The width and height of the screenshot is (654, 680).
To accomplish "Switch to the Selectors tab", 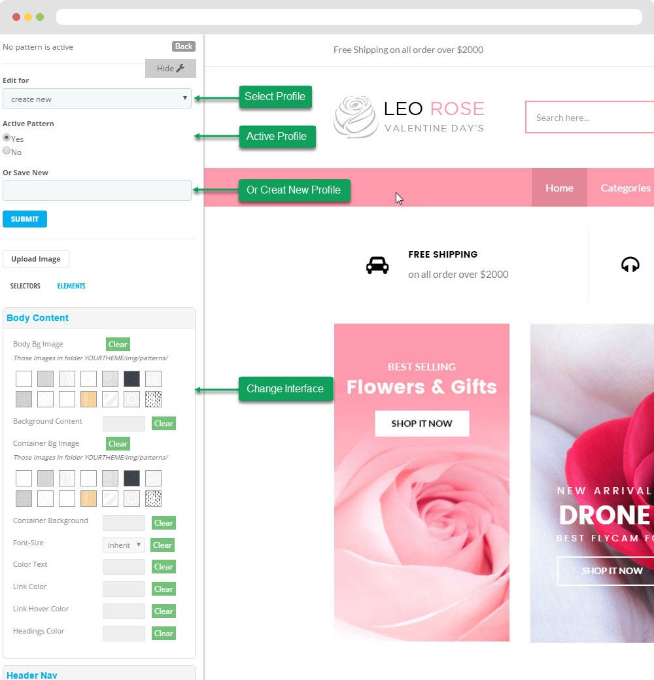I will pyautogui.click(x=25, y=286).
